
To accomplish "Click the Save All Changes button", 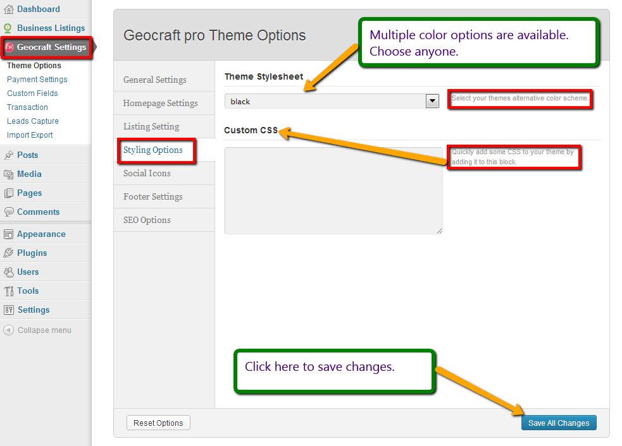I will tap(559, 423).
